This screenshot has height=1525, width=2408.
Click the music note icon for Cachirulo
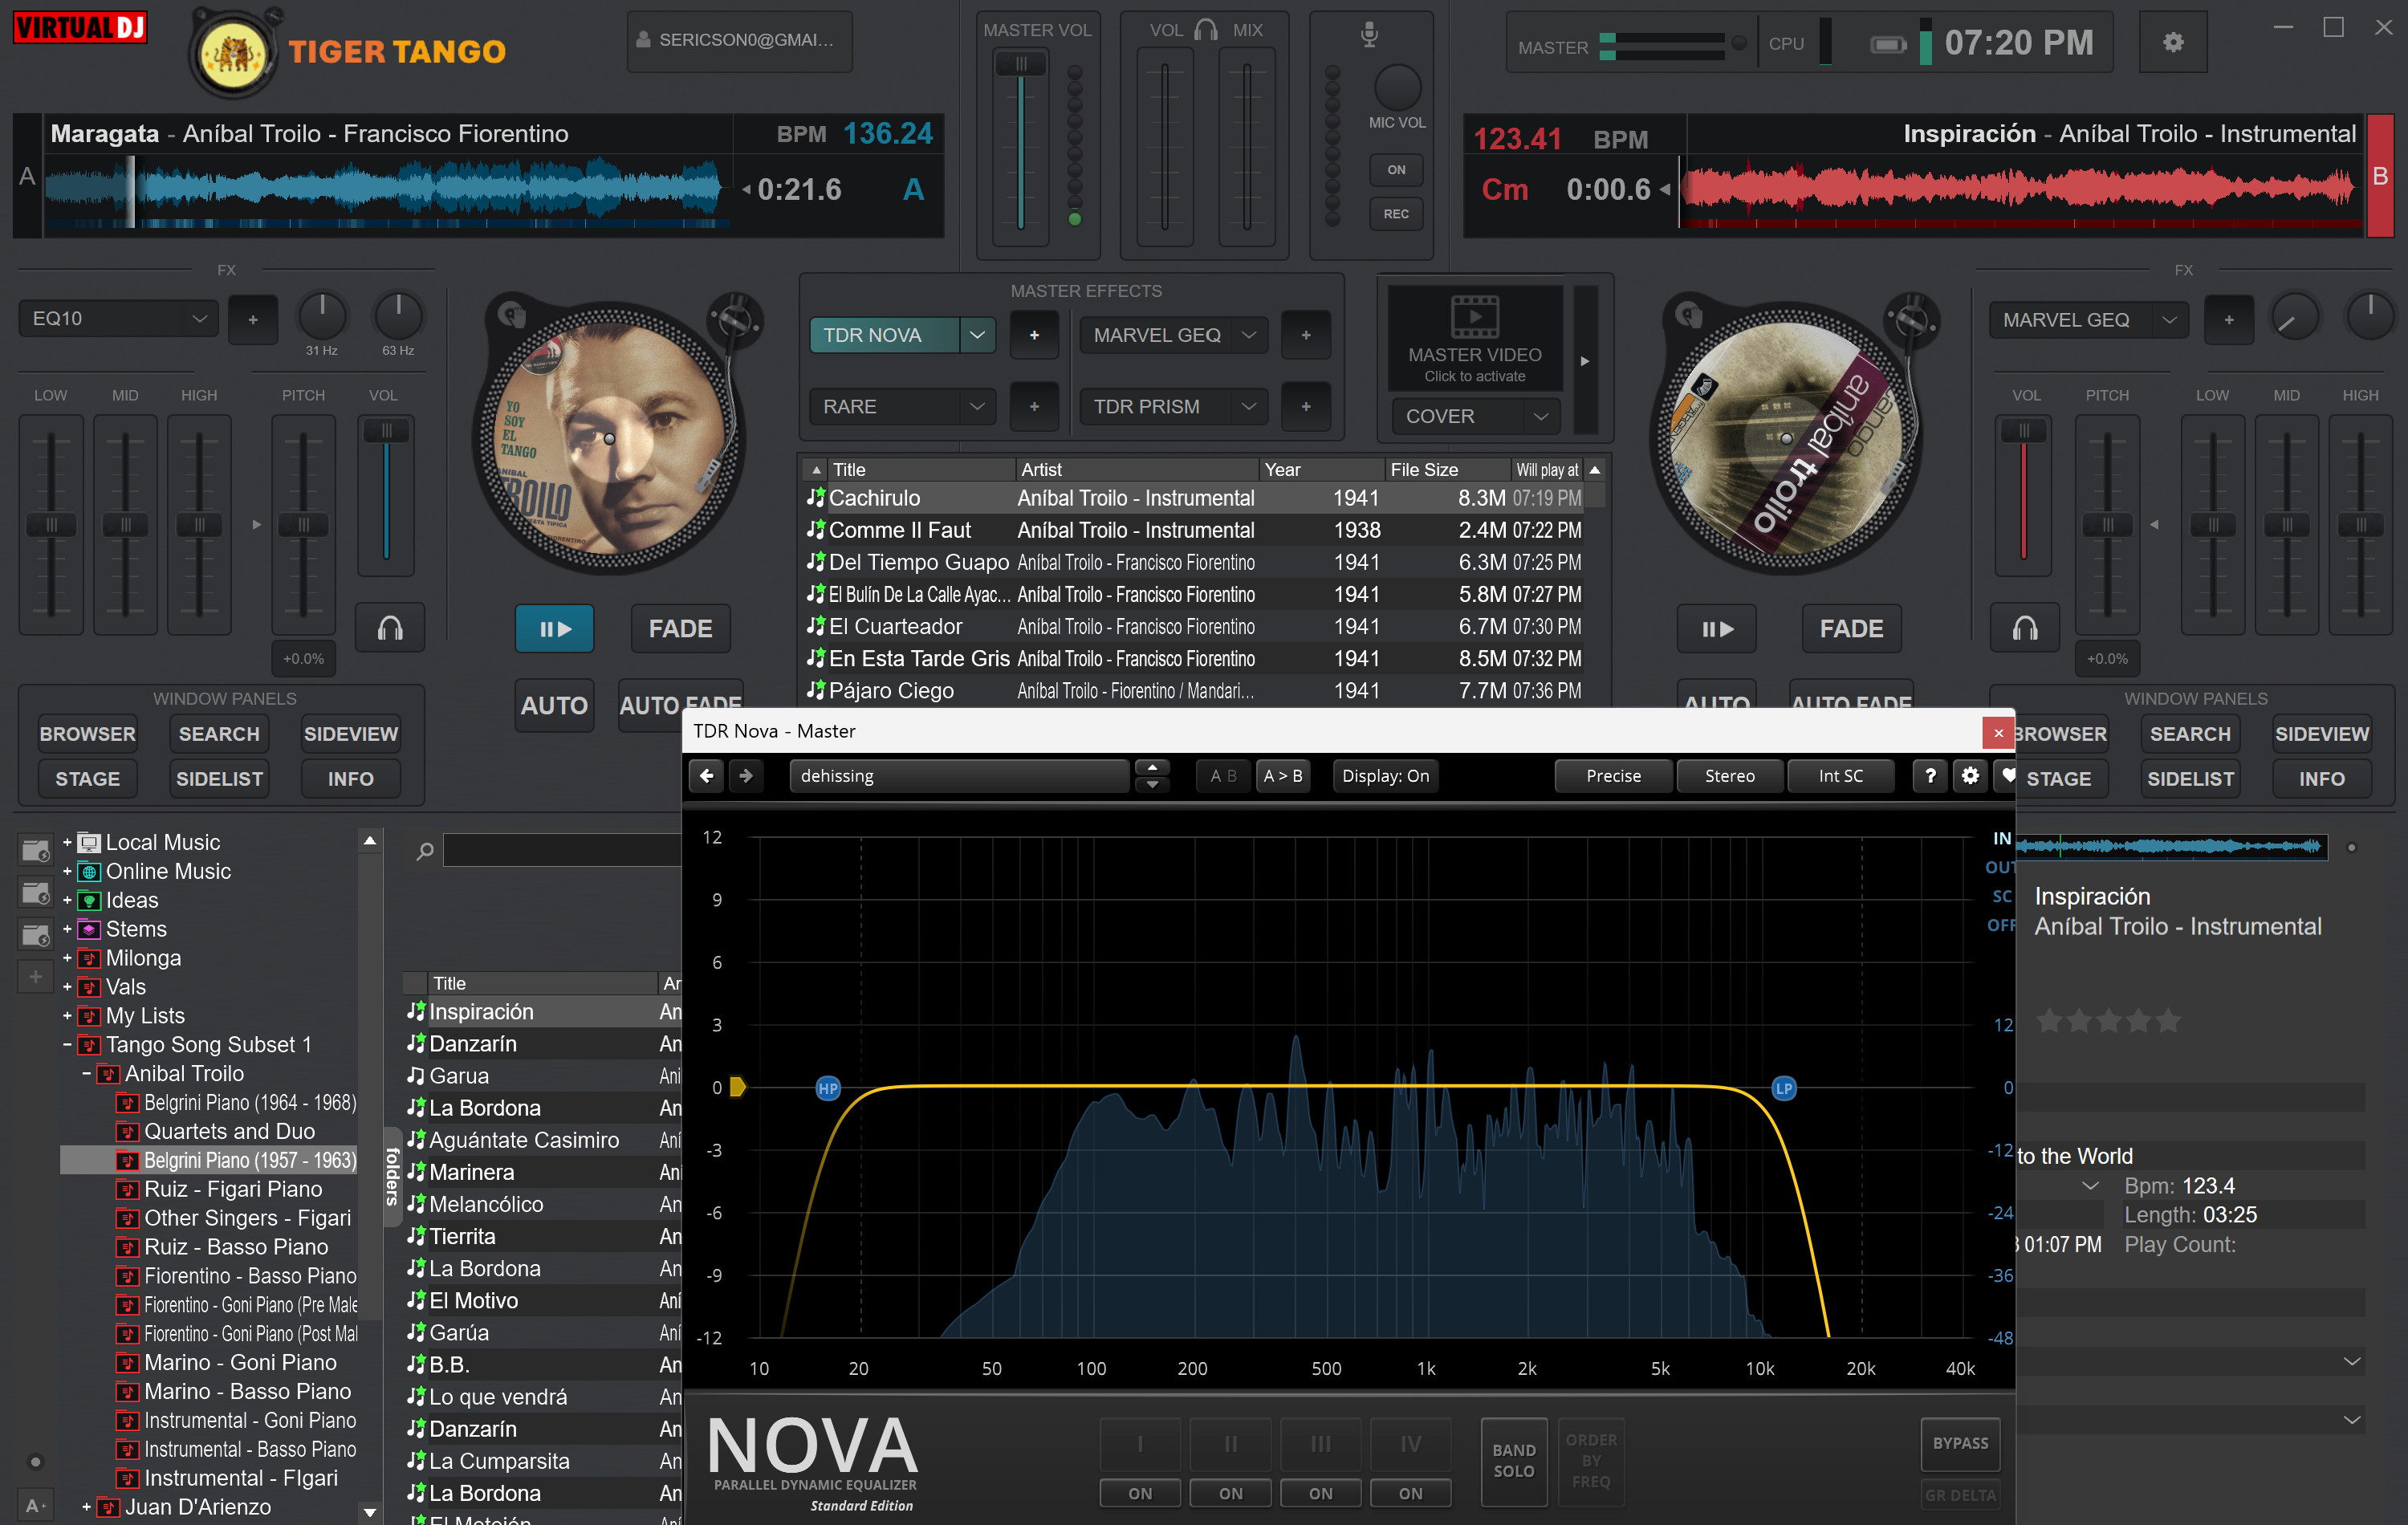coord(815,497)
